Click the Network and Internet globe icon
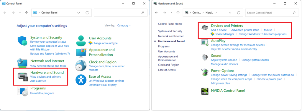Viewport: 302px width, 112px height. [x=22, y=63]
